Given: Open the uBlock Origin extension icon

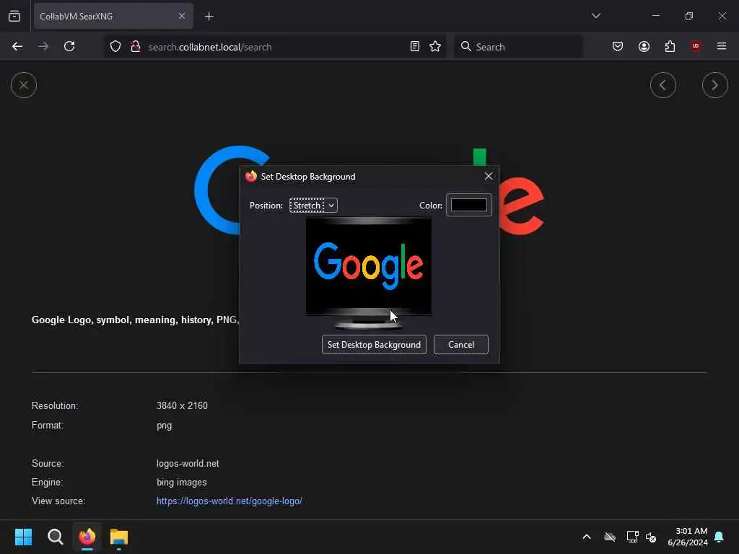Looking at the screenshot, I should (696, 46).
